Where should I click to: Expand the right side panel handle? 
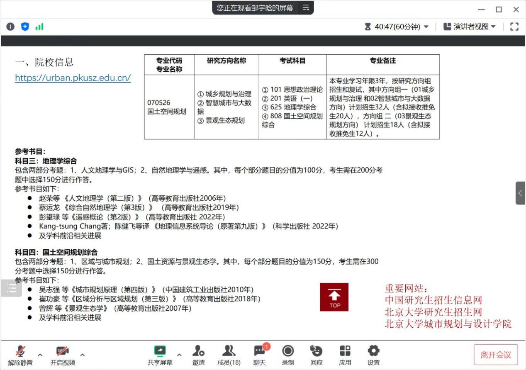click(520, 193)
